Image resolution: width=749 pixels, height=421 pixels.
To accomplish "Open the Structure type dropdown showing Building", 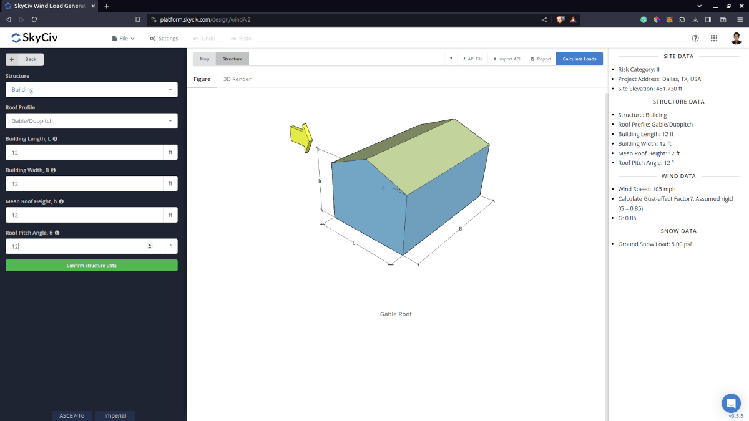I will pos(91,89).
